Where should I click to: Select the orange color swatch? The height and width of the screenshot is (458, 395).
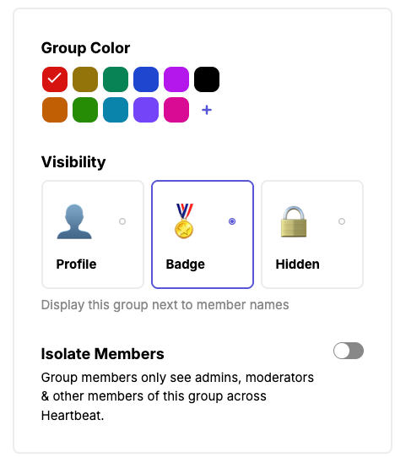[55, 110]
